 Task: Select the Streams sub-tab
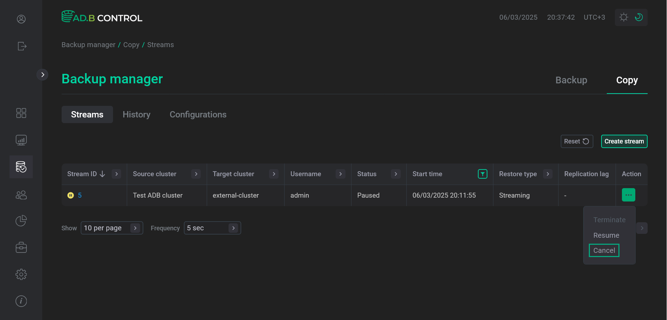[87, 115]
